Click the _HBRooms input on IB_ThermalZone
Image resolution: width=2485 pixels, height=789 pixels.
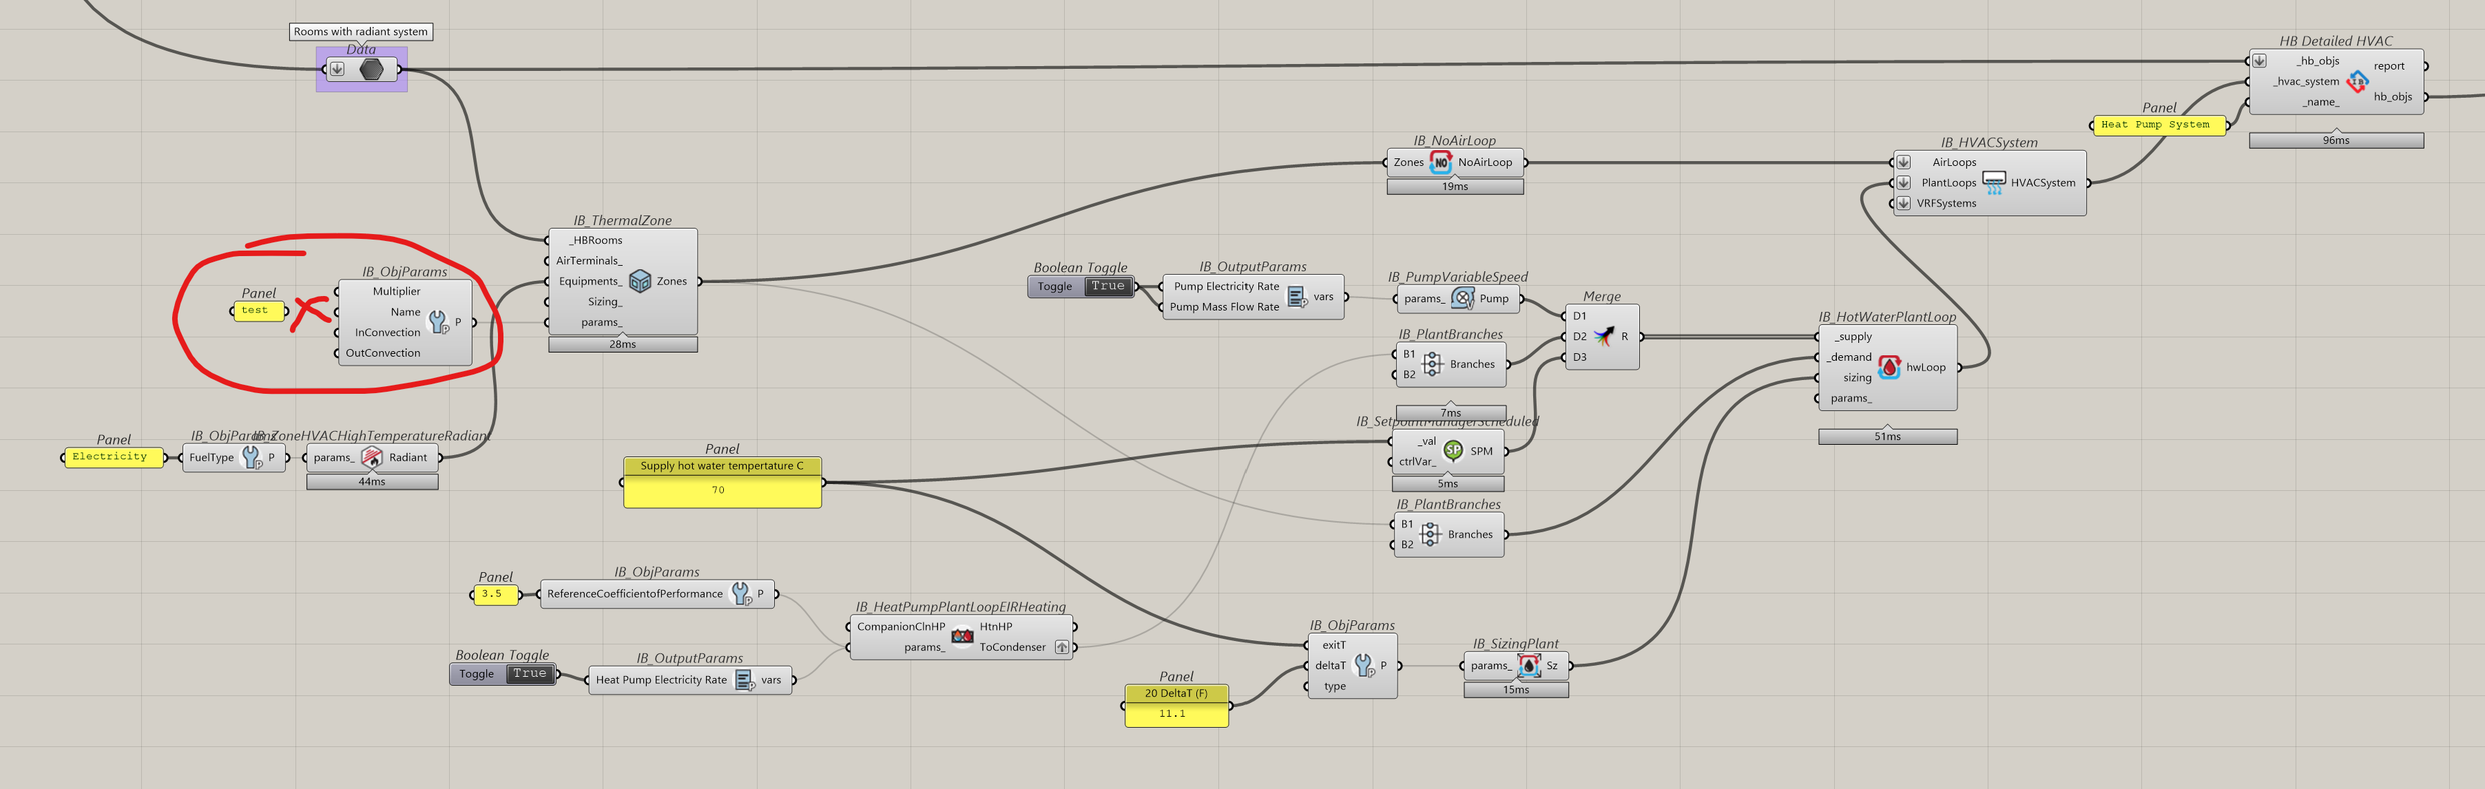[x=595, y=240]
